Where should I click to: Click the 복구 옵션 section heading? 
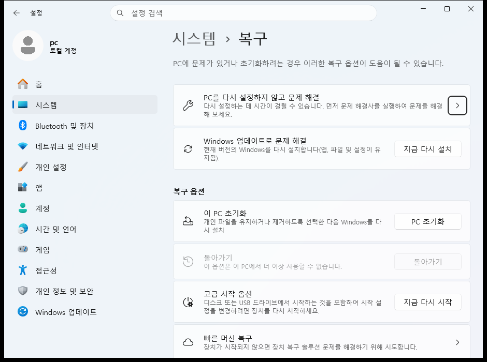[x=189, y=191]
